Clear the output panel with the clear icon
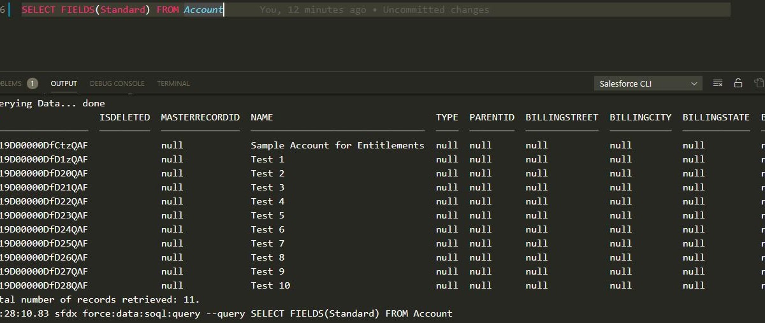 pyautogui.click(x=718, y=83)
